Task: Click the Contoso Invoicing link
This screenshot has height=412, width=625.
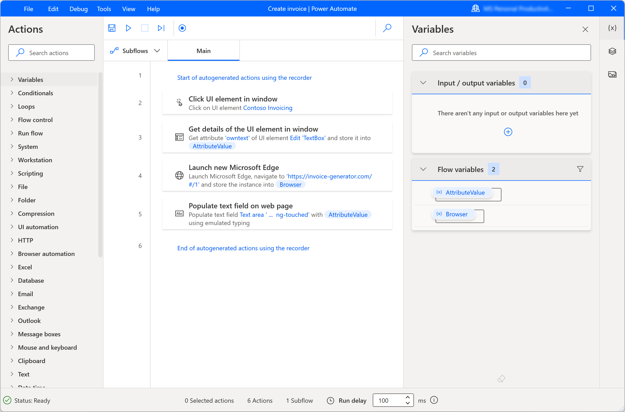Action: point(267,107)
